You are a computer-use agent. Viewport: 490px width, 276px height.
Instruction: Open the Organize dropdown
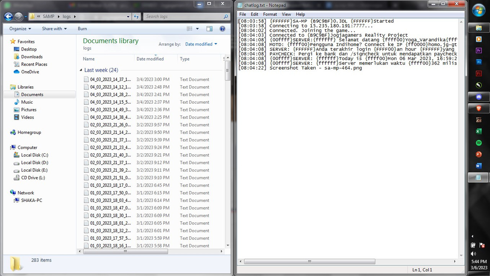20,29
